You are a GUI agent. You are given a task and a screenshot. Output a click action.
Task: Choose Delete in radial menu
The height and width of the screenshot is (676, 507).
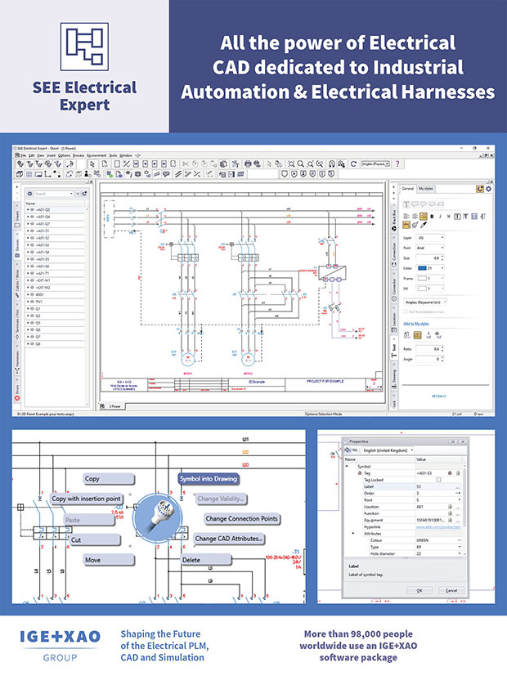tap(205, 560)
